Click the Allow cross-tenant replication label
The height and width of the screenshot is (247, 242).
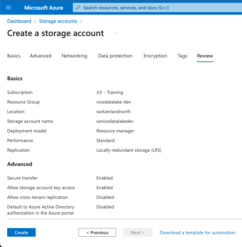37,197
